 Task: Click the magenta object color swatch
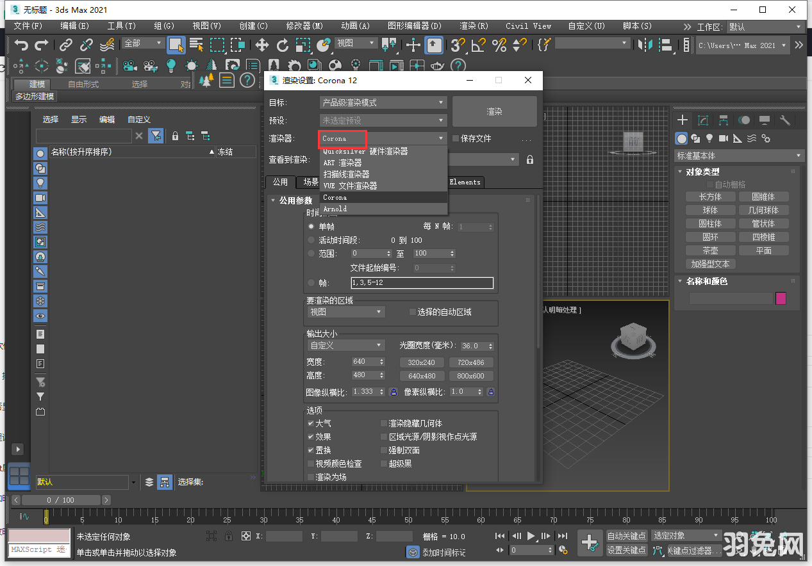pos(781,298)
